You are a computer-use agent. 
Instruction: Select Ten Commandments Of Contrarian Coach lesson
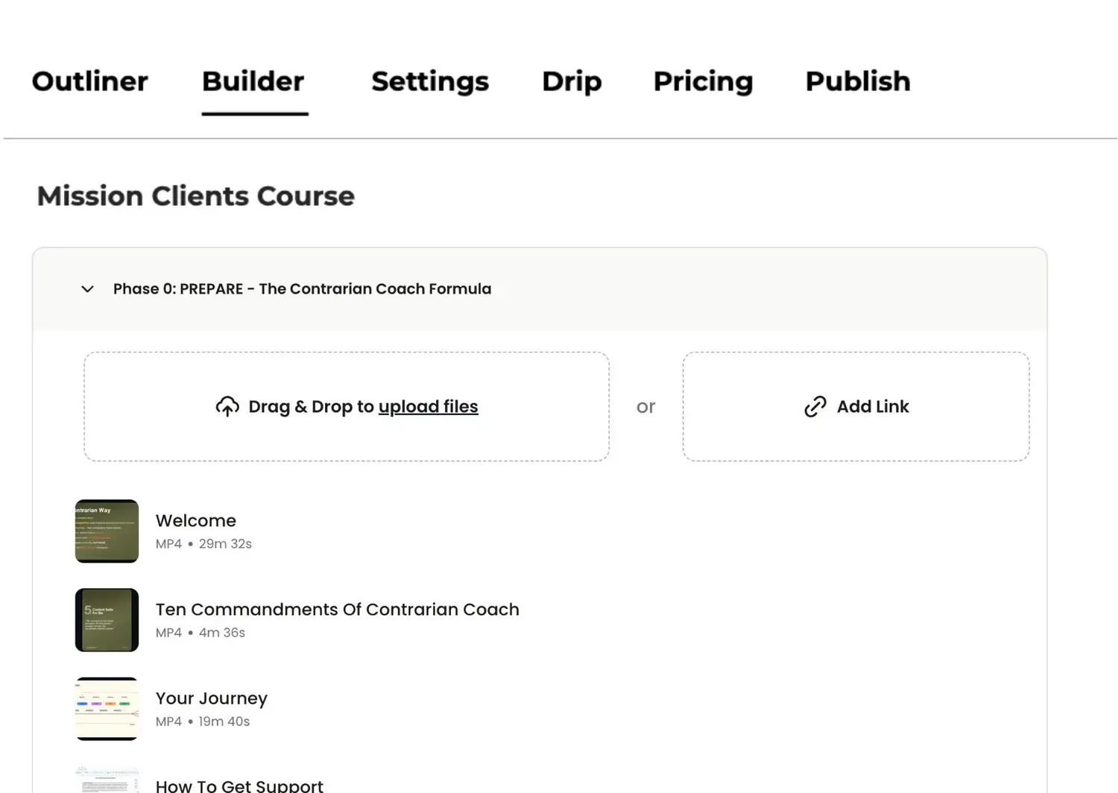pos(337,609)
